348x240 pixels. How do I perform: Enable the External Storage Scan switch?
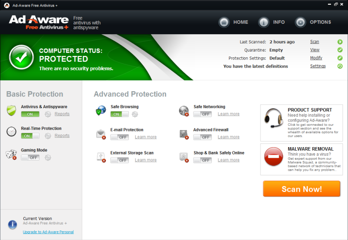119,160
